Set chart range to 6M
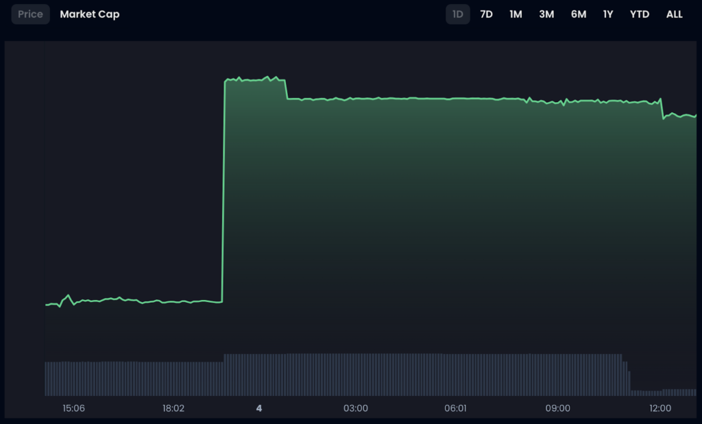 tap(579, 14)
